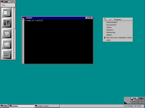Open Red Hat Linux Installation Guide
The height and width of the screenshot is (108, 145).
click(x=118, y=38)
